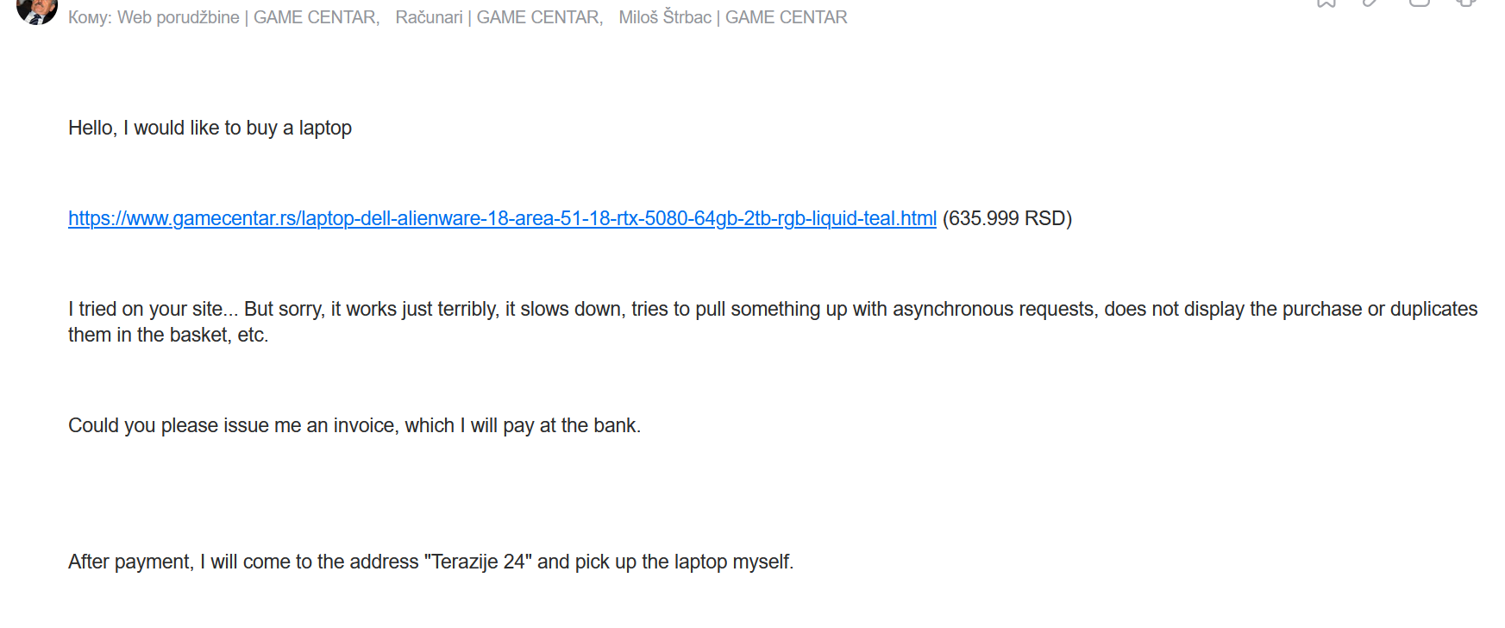Click the "Кому:" recipients label
This screenshot has width=1505, height=628.
[x=90, y=17]
